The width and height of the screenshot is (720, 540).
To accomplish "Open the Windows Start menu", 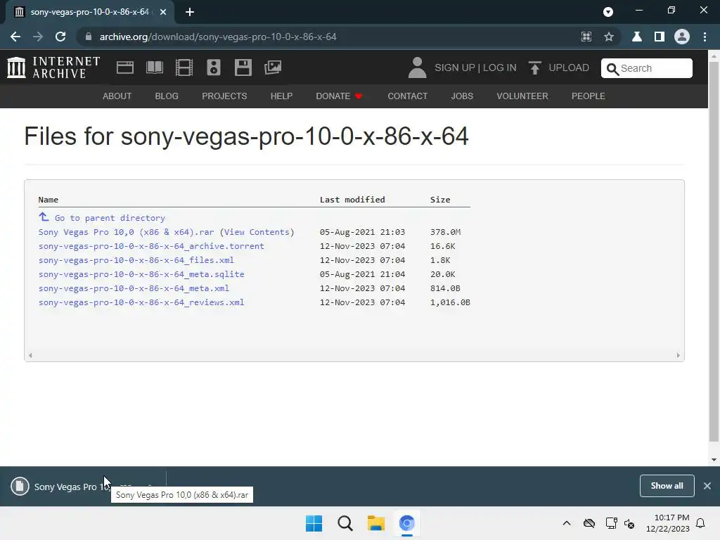I will click(x=314, y=523).
